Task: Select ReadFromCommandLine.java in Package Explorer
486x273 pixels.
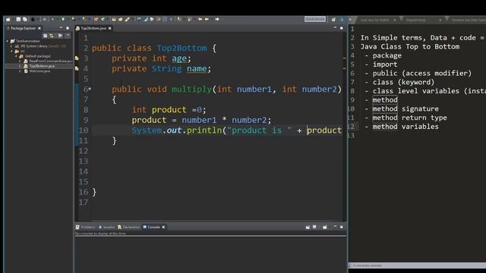Action: click(50, 61)
